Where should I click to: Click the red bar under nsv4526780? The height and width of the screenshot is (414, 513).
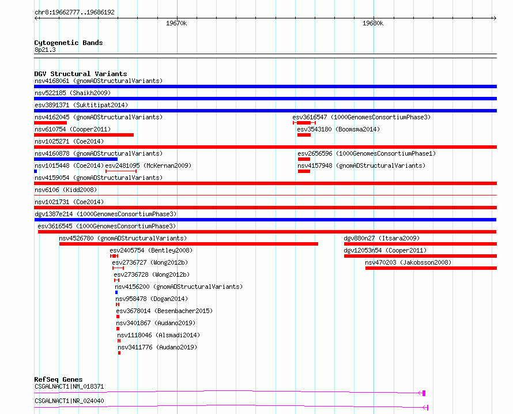pos(188,244)
